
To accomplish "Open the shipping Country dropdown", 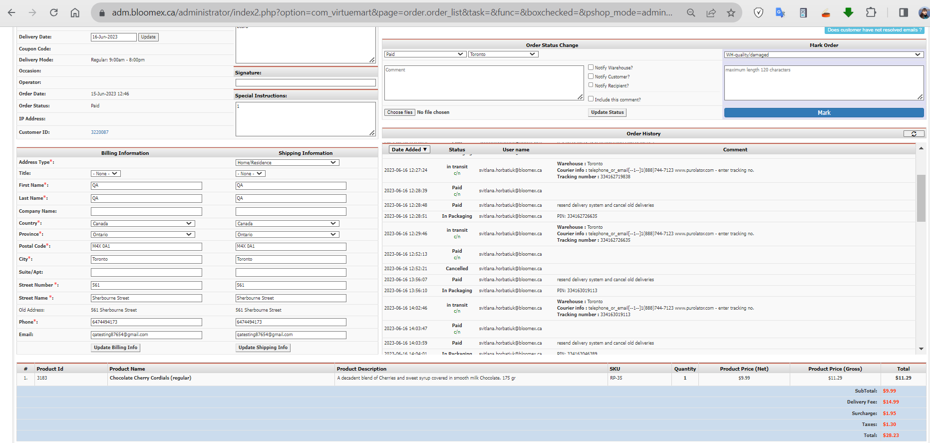I will tap(288, 223).
